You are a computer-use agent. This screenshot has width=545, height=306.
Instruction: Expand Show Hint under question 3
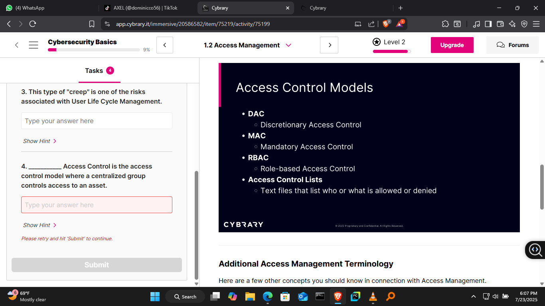pos(39,141)
